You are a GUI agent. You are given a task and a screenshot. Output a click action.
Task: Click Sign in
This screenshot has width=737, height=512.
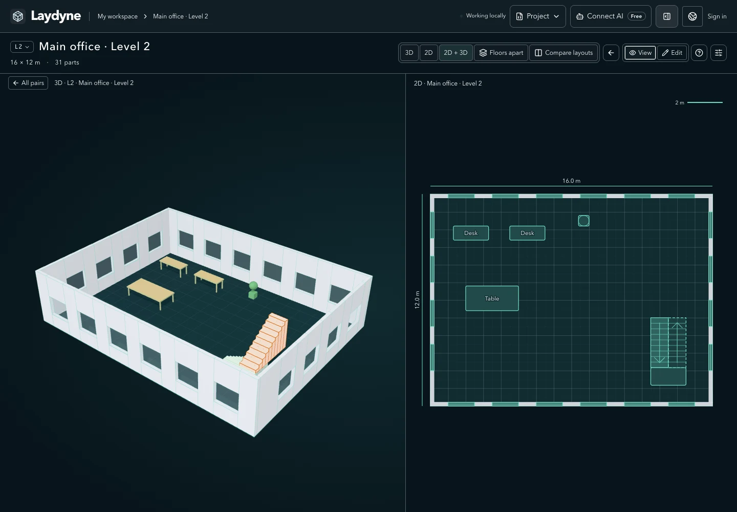(x=717, y=16)
